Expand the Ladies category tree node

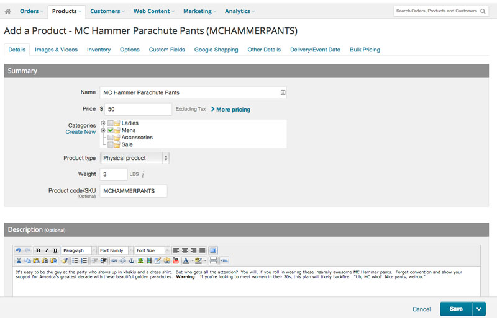pos(103,123)
